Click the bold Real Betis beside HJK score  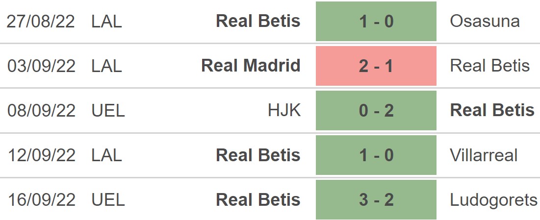(492, 110)
